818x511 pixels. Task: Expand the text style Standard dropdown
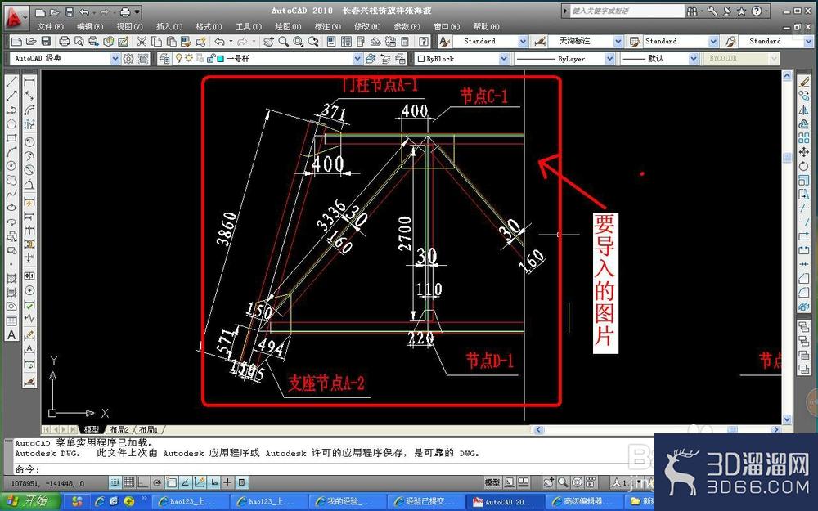click(523, 41)
